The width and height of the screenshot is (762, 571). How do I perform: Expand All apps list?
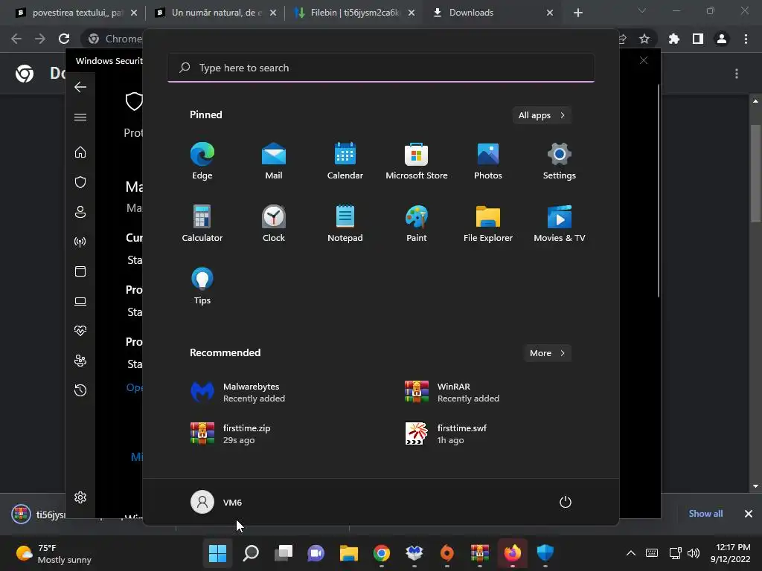542,115
